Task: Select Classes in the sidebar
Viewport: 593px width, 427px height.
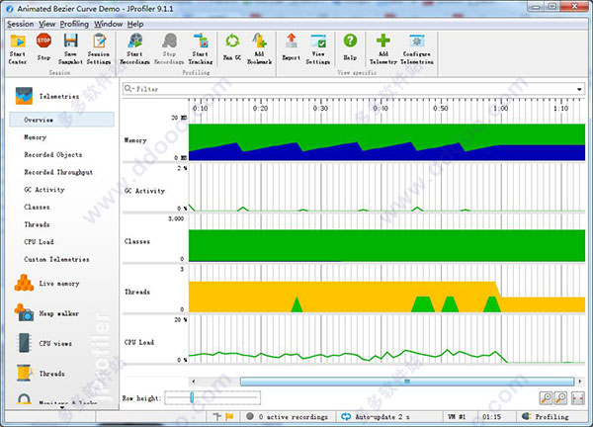Action: coord(37,207)
